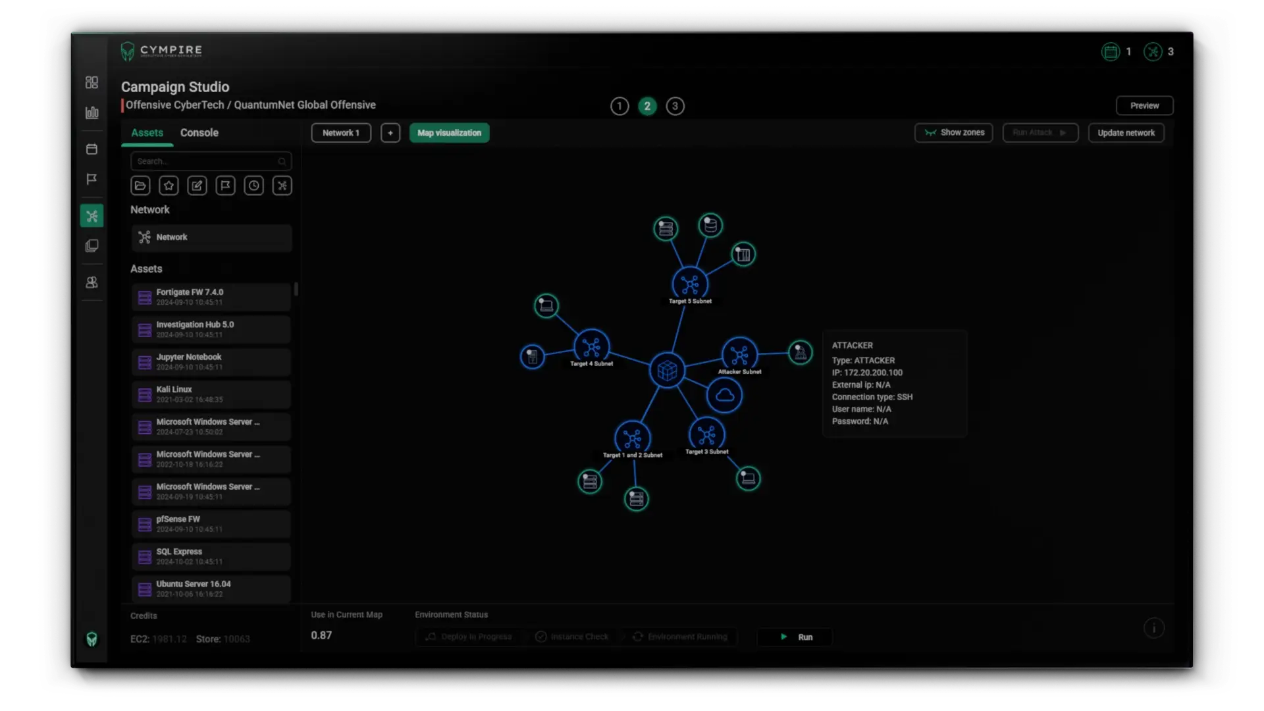The width and height of the screenshot is (1264, 711).
Task: Select laptop node above Target 4 Subnet
Action: click(546, 305)
